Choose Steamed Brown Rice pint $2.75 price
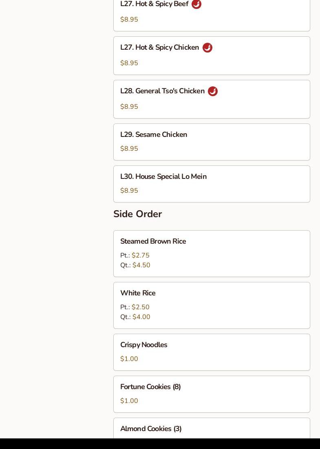The height and width of the screenshot is (449, 320). click(x=141, y=255)
